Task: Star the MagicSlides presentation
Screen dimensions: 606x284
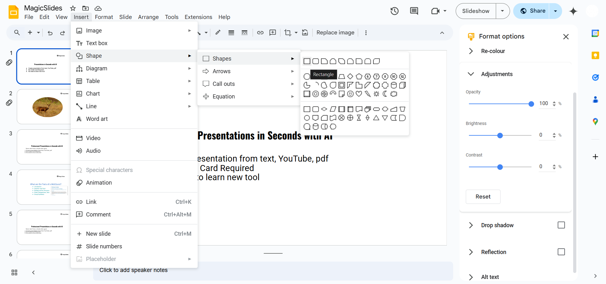Action: coord(73,8)
